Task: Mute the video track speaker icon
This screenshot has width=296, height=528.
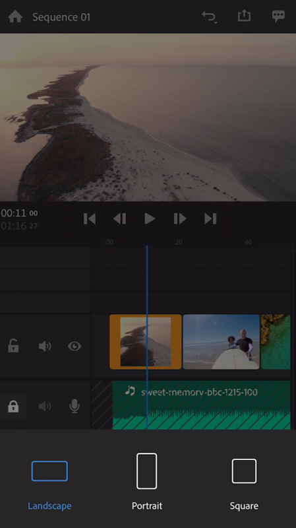Action: [x=45, y=346]
